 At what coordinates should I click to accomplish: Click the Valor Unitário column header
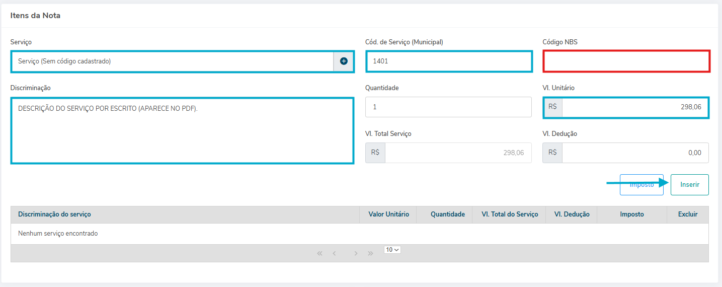[x=388, y=214]
